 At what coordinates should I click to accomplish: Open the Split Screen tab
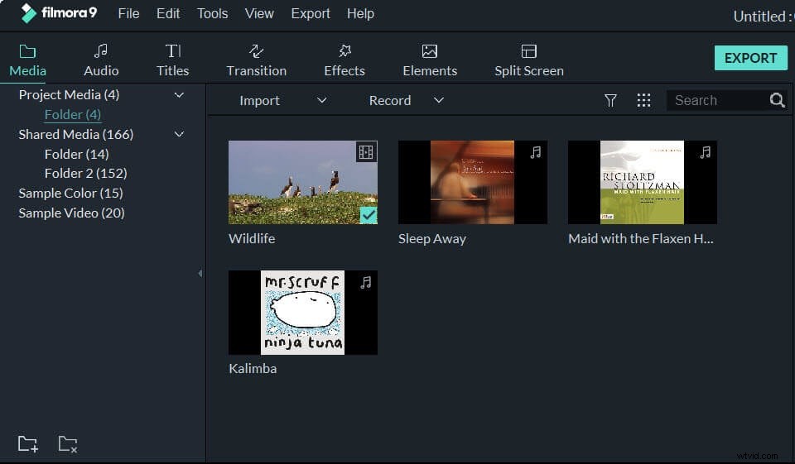(x=529, y=60)
